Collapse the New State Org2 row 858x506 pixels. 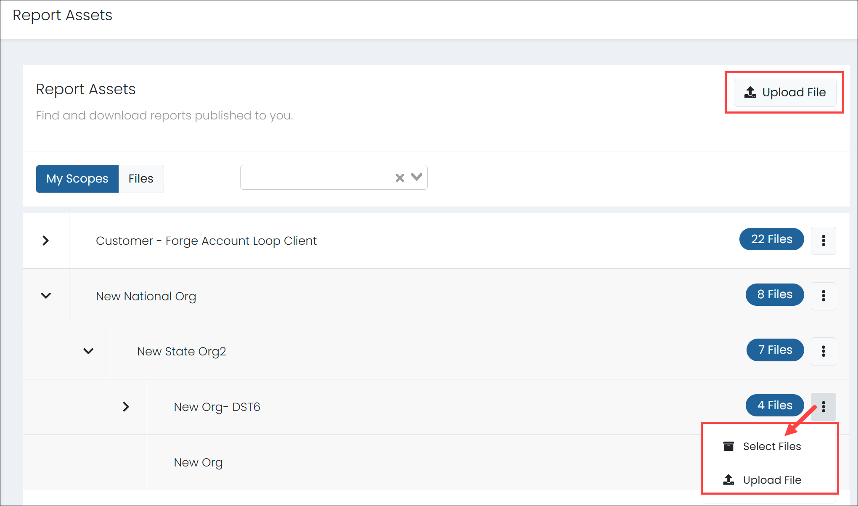pos(88,351)
